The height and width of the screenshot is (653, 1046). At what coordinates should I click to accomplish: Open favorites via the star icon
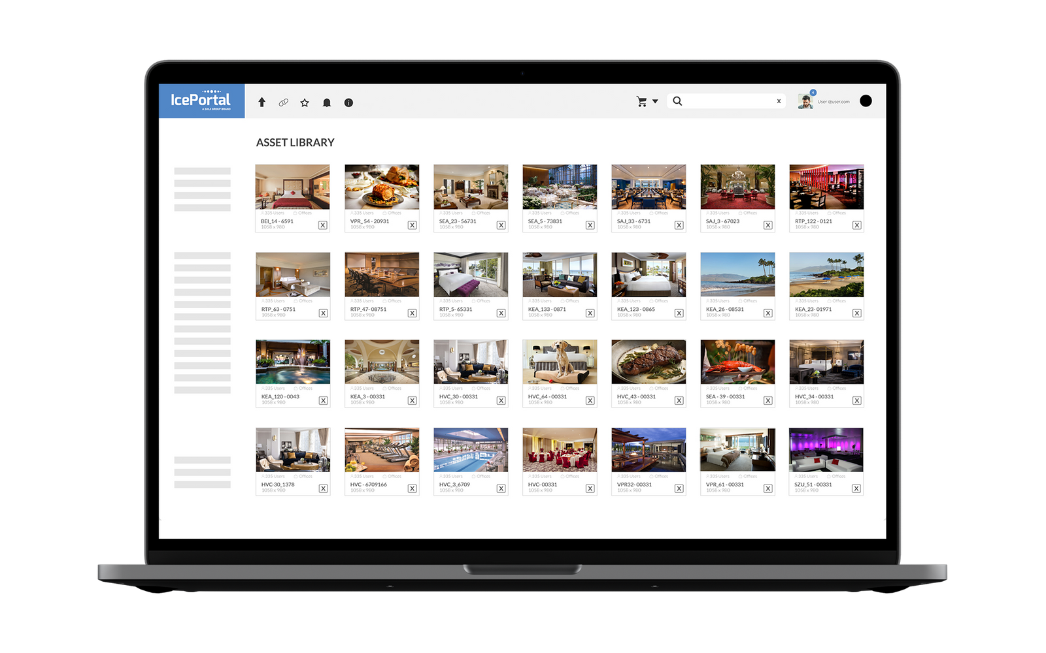[x=305, y=103]
